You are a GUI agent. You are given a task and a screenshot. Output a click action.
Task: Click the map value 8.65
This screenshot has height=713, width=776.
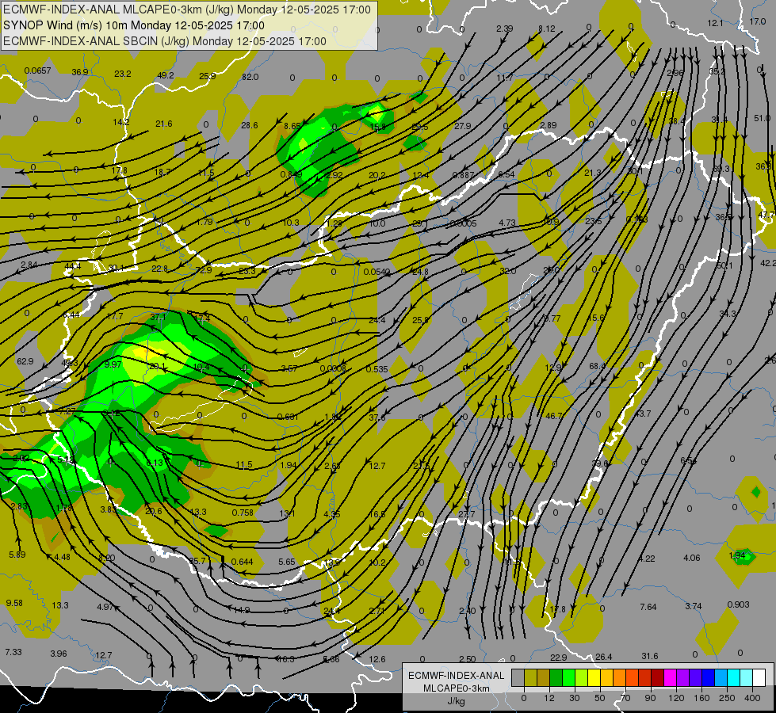pos(292,126)
